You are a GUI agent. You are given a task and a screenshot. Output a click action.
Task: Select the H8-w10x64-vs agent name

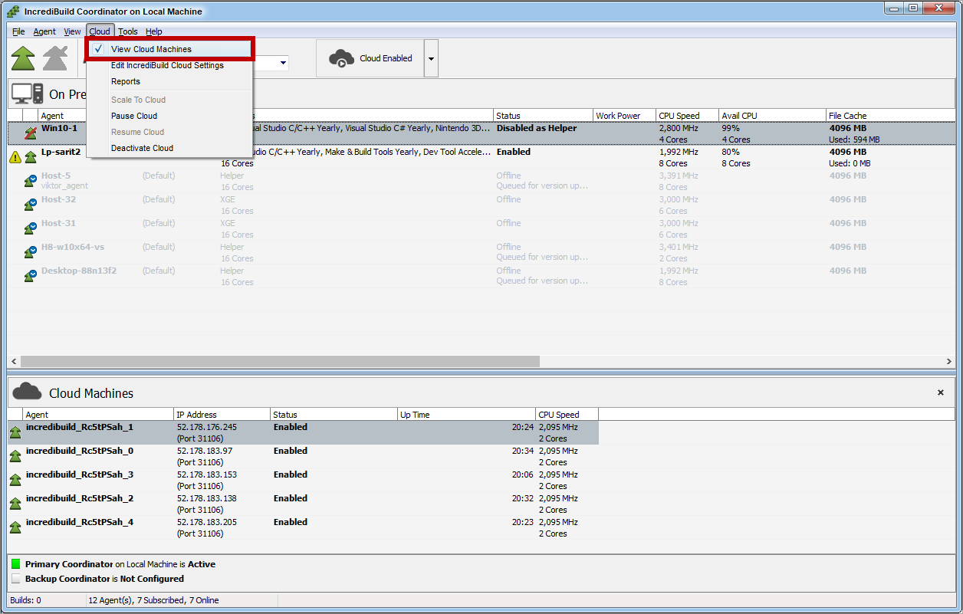pyautogui.click(x=73, y=247)
